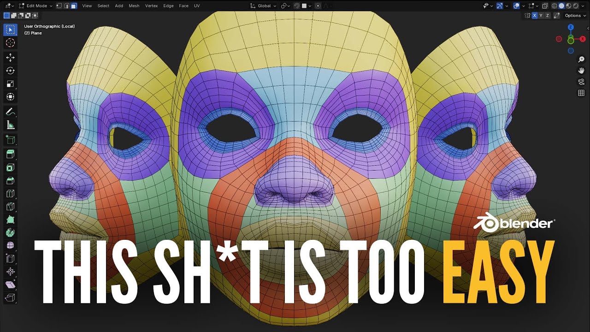Switch to material preview shading
This screenshot has width=590, height=332.
(x=568, y=6)
